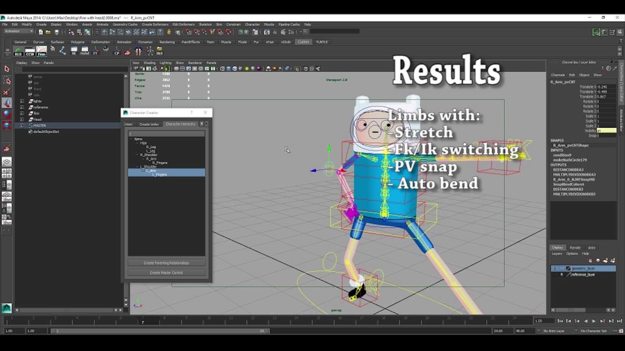Collapse the L_Arm tree item in Character Creator

coord(143,170)
